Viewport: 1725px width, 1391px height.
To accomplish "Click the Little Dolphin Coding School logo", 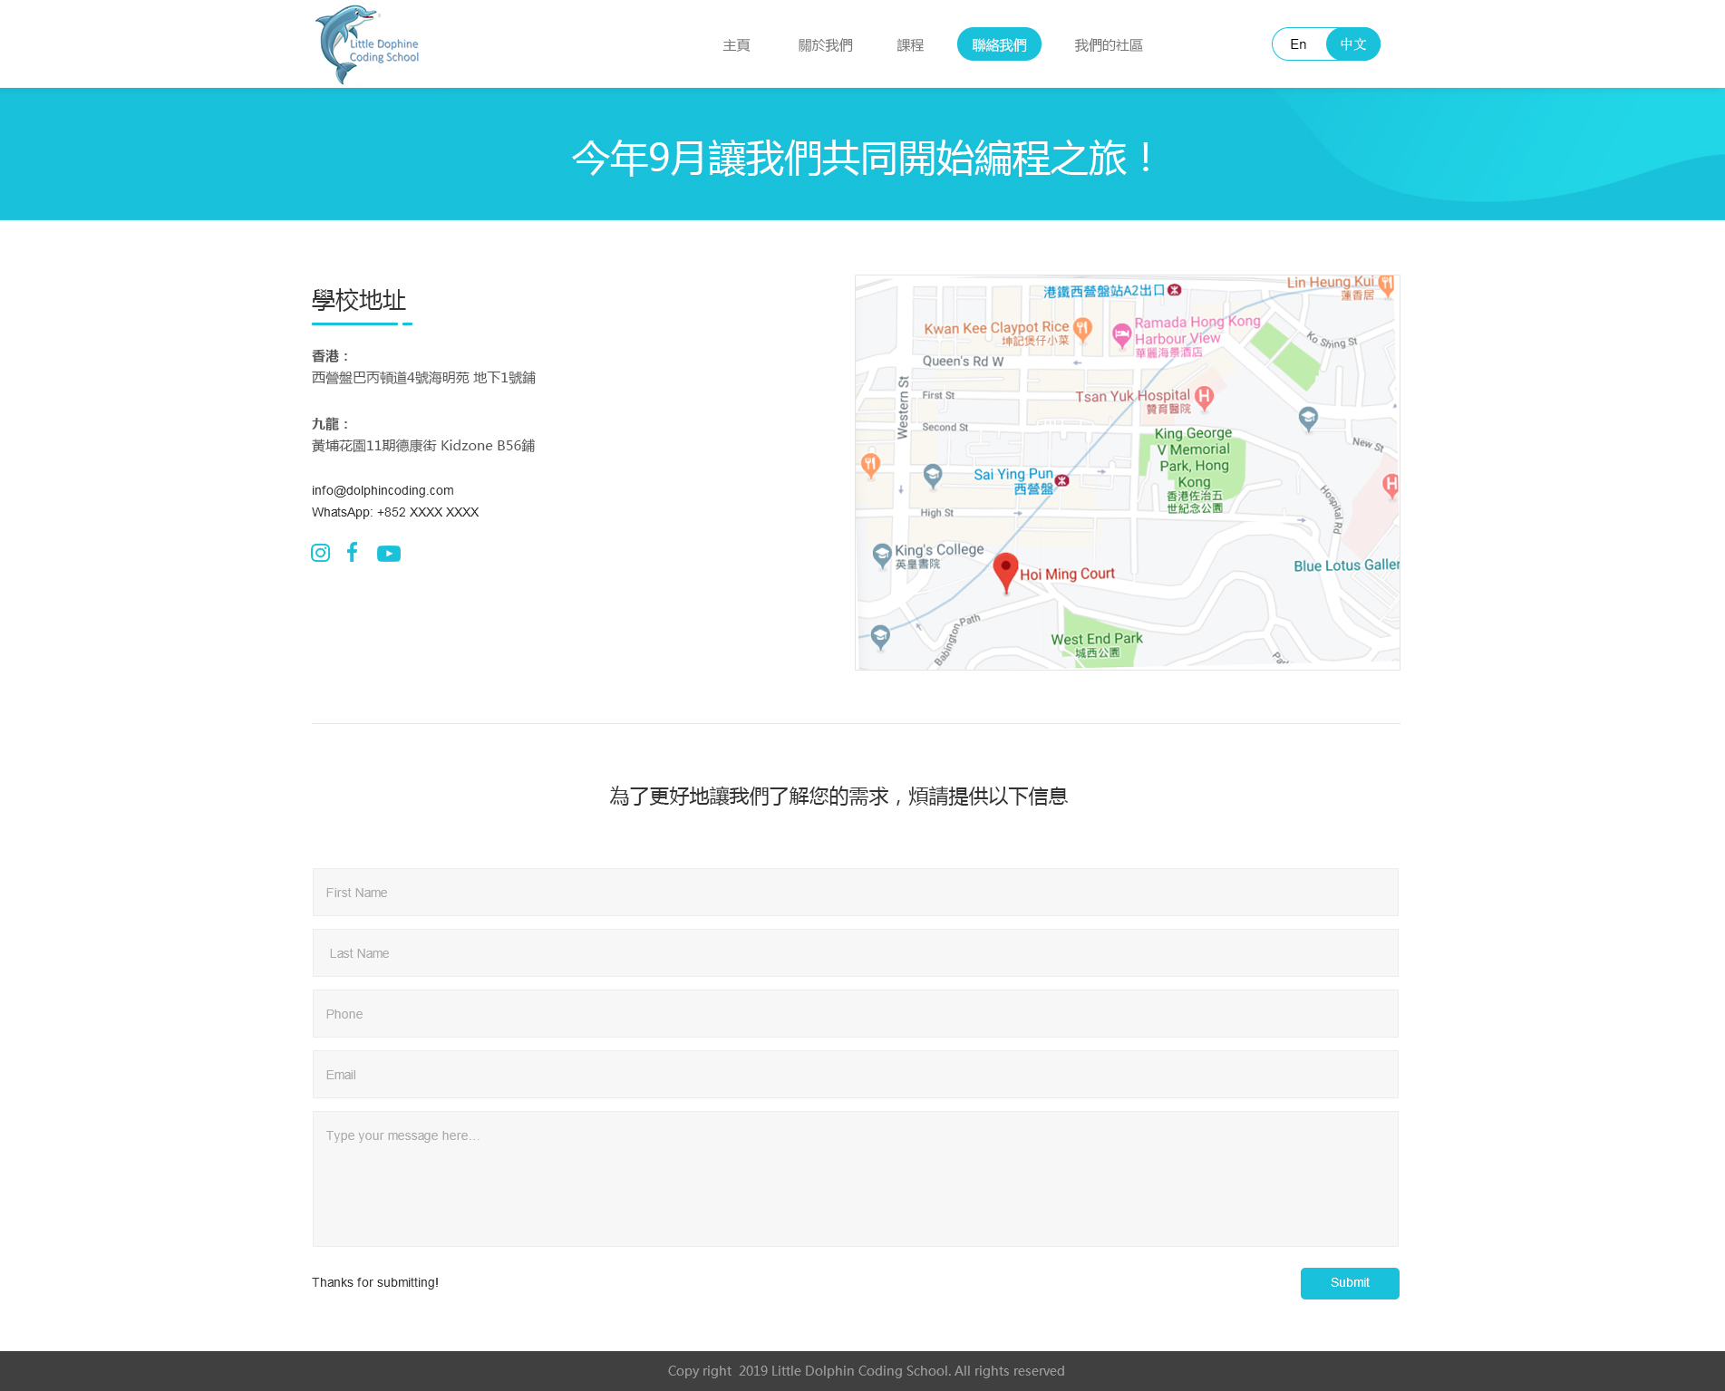I will tap(367, 45).
